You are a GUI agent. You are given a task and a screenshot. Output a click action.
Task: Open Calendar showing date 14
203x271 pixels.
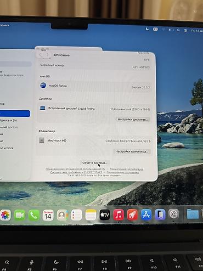[48, 215]
